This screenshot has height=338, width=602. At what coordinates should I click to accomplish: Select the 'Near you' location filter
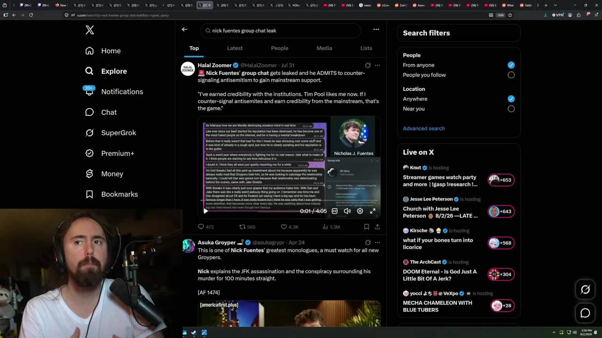click(511, 109)
